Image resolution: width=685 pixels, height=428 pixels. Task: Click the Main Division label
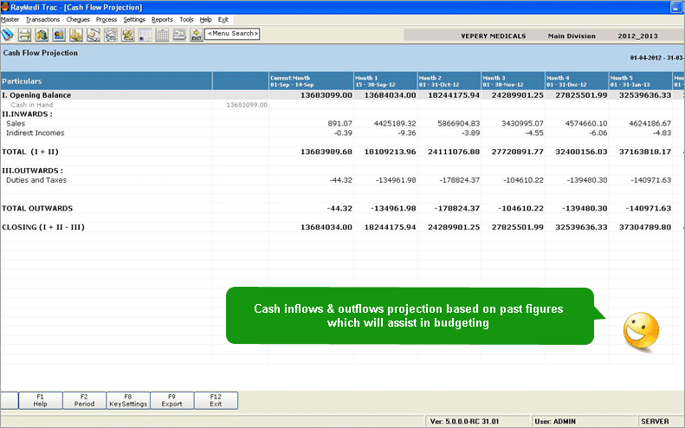(572, 36)
